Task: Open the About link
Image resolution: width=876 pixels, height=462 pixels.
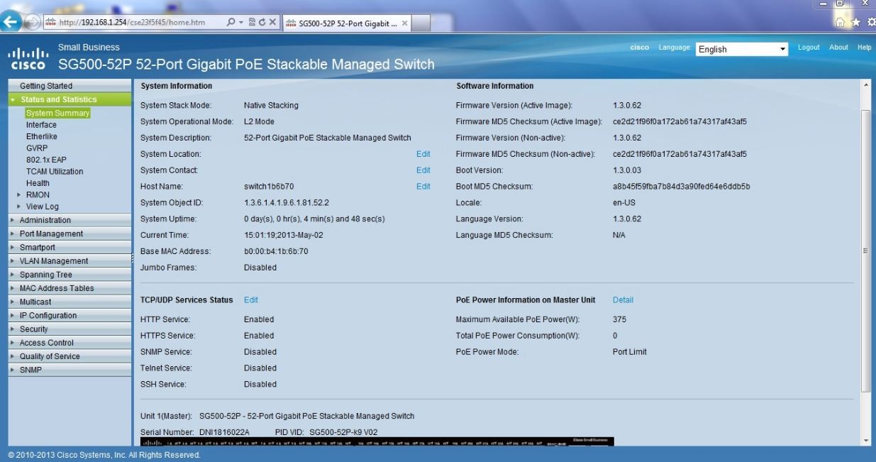Action: tap(838, 48)
